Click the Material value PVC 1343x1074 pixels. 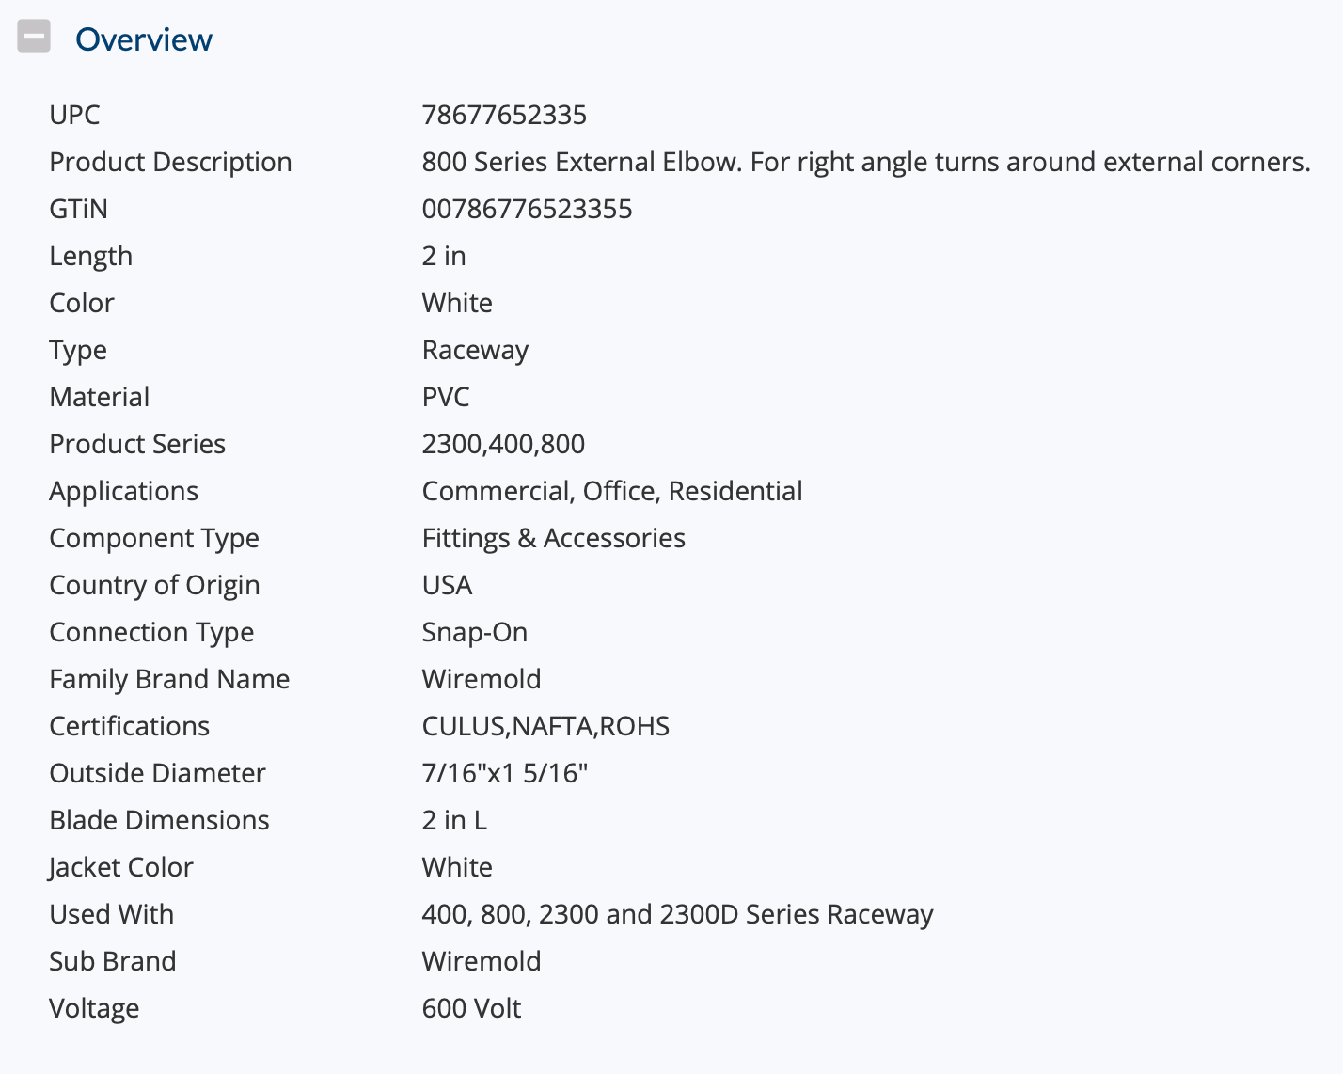coord(446,397)
